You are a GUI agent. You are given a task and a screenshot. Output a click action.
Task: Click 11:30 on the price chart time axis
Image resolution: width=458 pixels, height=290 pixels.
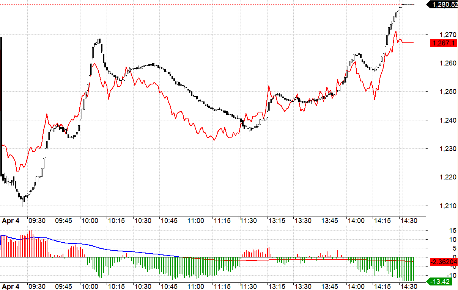pos(249,221)
